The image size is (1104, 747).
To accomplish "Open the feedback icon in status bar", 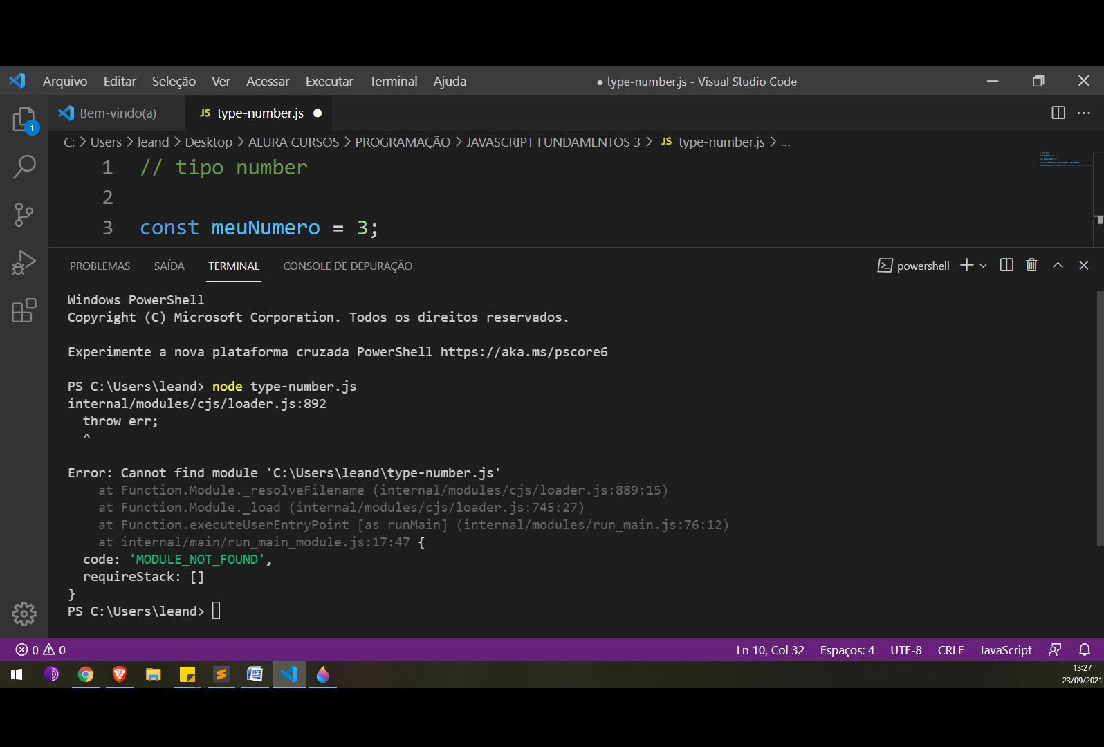I will [x=1055, y=649].
